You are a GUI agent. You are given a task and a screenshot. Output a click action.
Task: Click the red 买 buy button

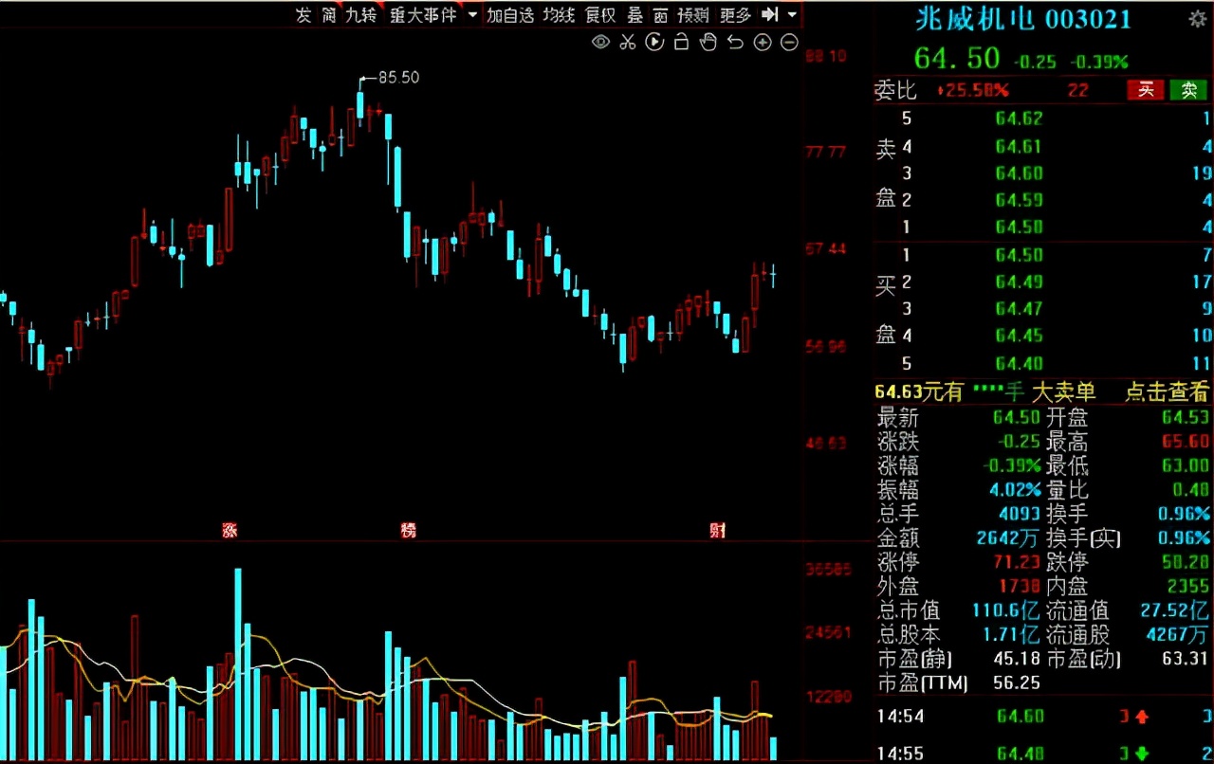tap(1146, 90)
